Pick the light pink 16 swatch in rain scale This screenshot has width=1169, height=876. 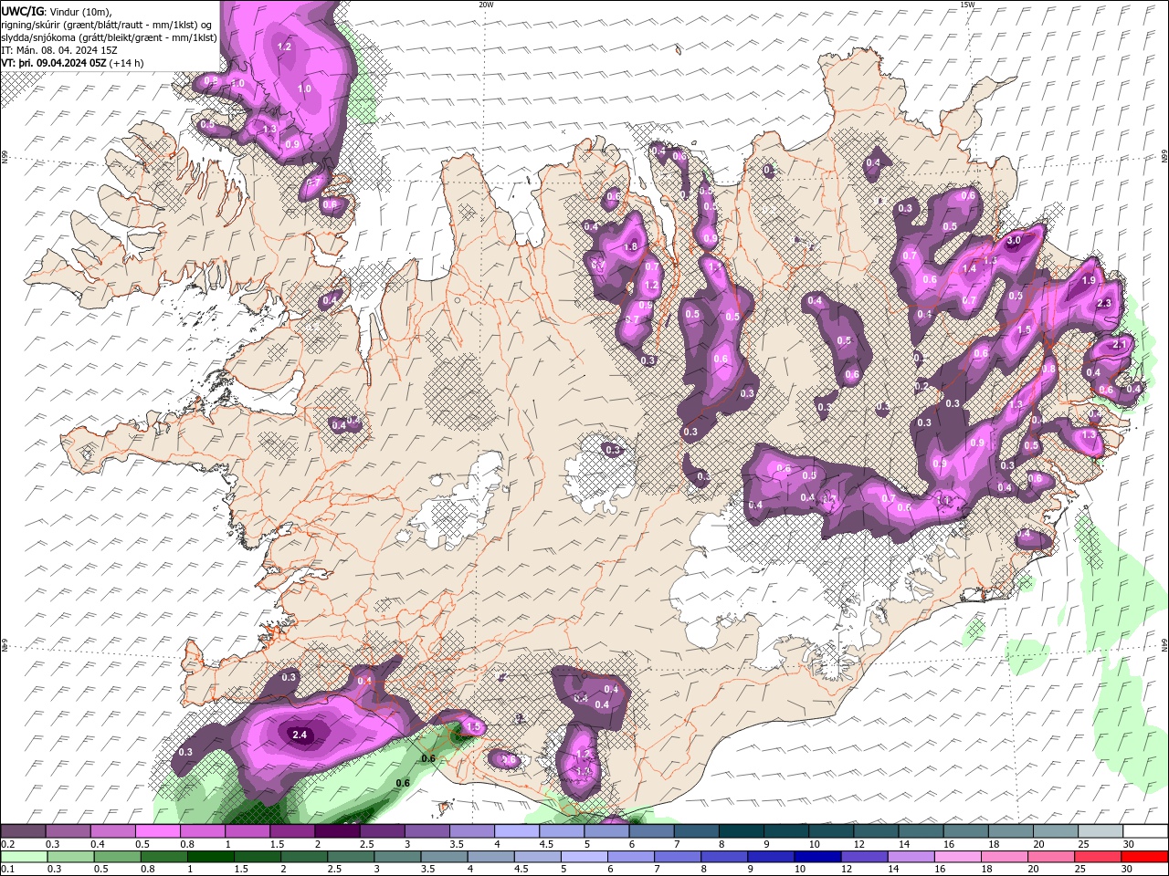pos(957,856)
